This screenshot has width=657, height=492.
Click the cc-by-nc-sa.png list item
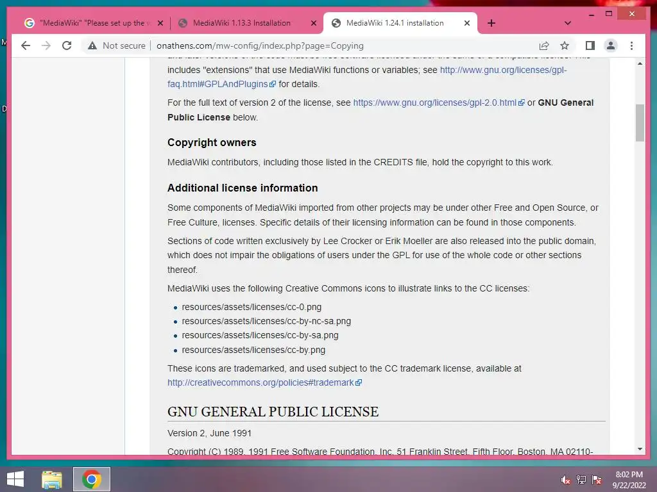point(266,322)
